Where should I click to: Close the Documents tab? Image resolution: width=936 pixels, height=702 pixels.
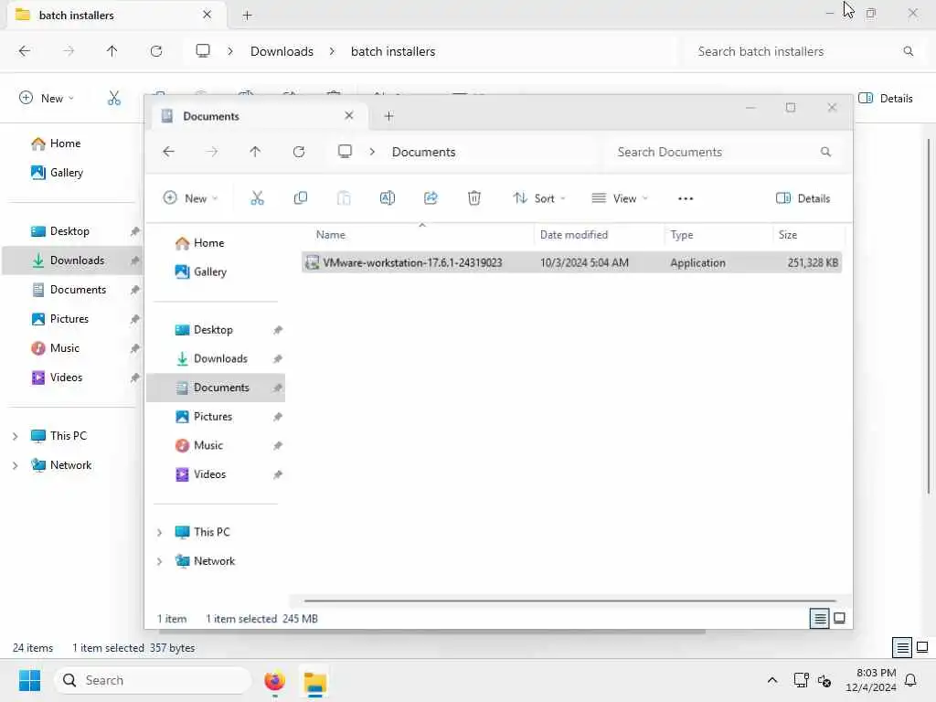tap(349, 116)
